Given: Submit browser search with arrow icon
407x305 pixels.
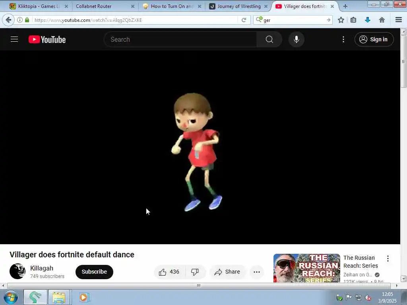Looking at the screenshot, I should coord(329,20).
